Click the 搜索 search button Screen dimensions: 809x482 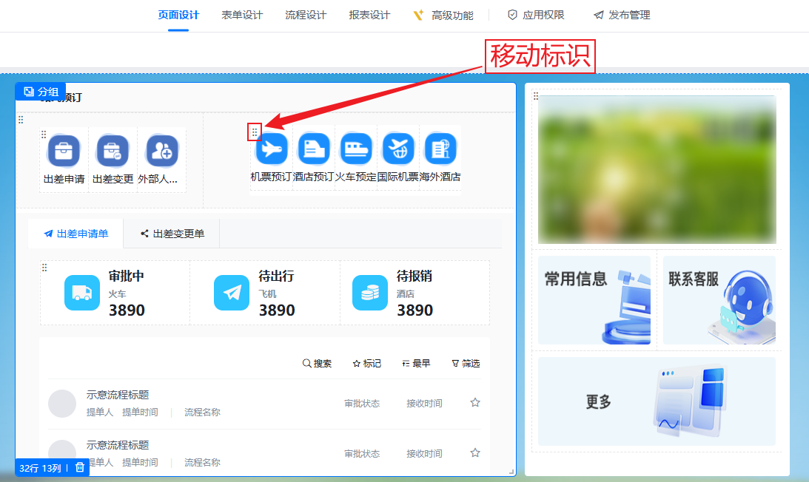pos(317,364)
